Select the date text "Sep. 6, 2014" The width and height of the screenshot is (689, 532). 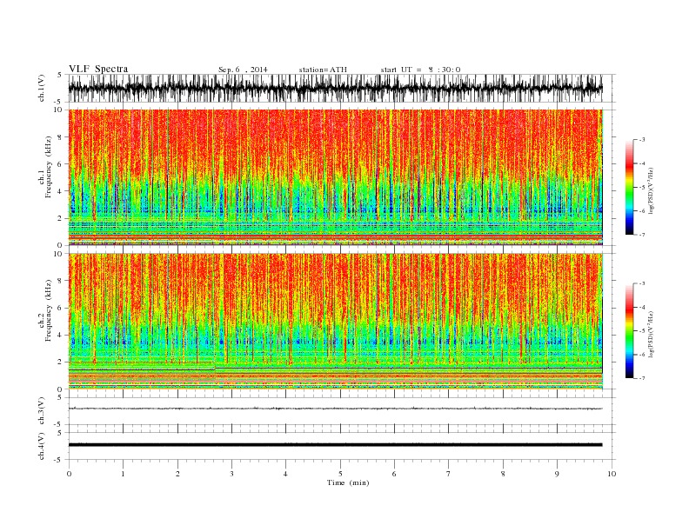coord(243,70)
